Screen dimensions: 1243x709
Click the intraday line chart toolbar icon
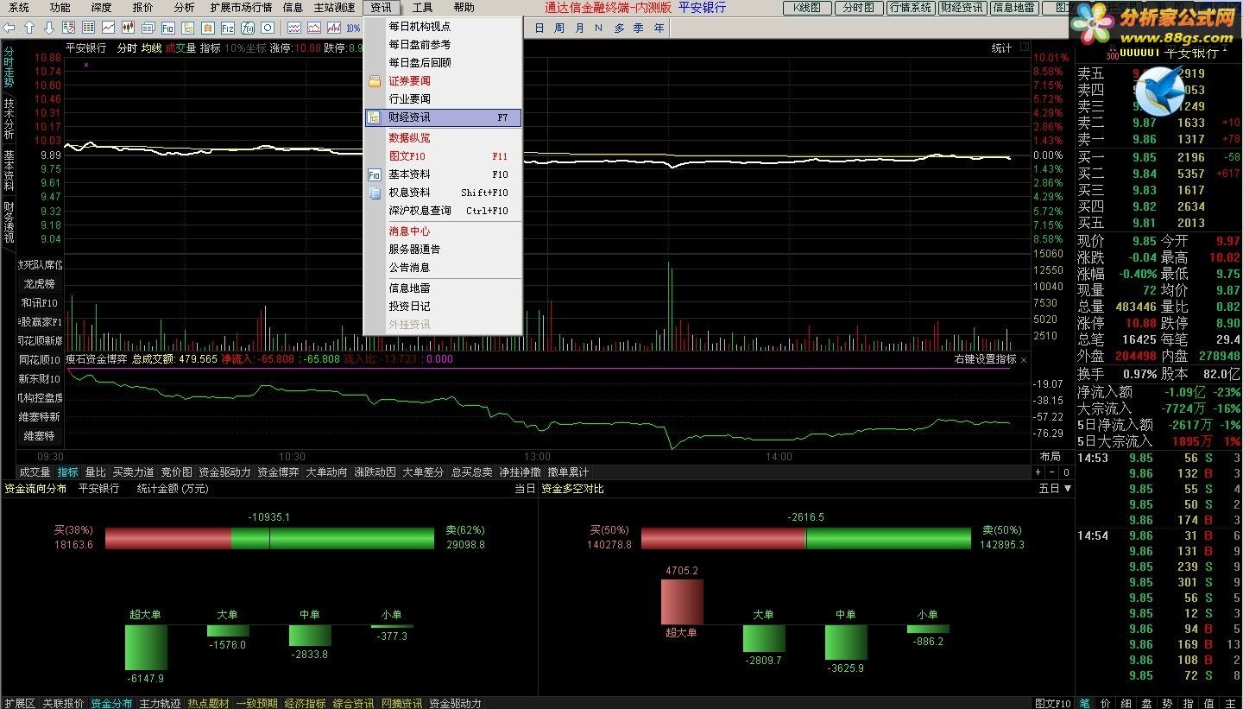tap(108, 28)
